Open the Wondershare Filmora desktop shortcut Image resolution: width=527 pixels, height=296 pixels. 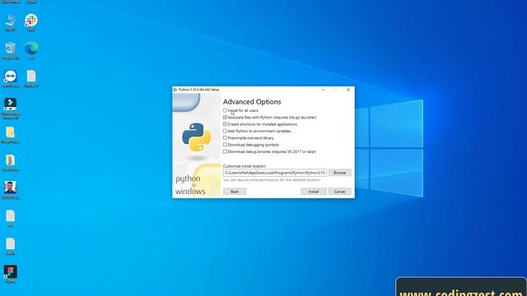[11, 109]
